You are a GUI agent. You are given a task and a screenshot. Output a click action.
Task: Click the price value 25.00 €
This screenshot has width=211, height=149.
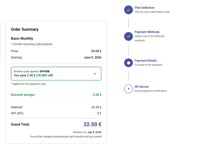point(96,51)
